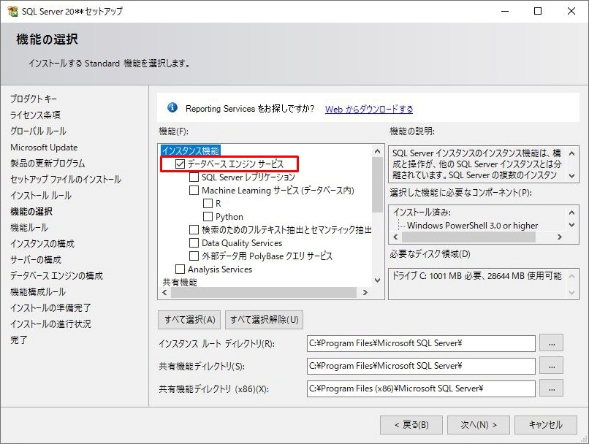
Task: Click scroll up arrow in 機能の説明 box
Action: coord(571,153)
